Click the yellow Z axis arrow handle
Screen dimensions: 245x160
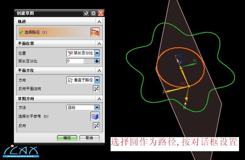[168, 92]
